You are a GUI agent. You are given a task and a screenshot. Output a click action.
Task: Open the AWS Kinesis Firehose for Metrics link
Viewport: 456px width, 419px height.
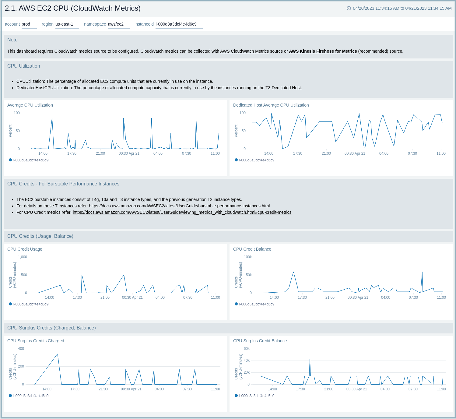[323, 51]
